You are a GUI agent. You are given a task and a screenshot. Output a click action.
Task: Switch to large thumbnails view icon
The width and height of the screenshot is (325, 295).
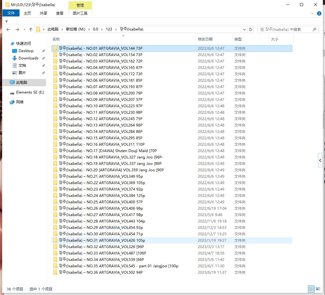tap(318, 289)
